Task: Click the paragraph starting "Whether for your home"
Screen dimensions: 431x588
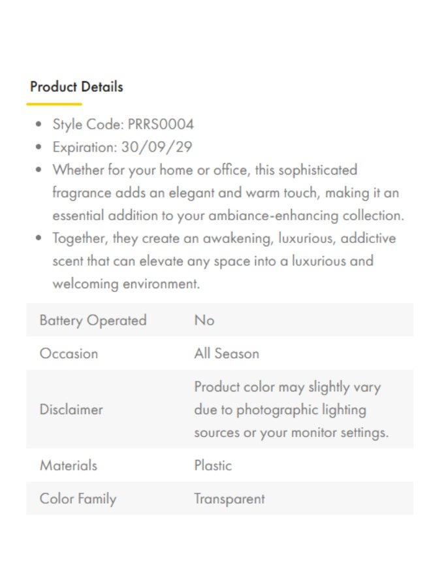Action: click(x=229, y=193)
